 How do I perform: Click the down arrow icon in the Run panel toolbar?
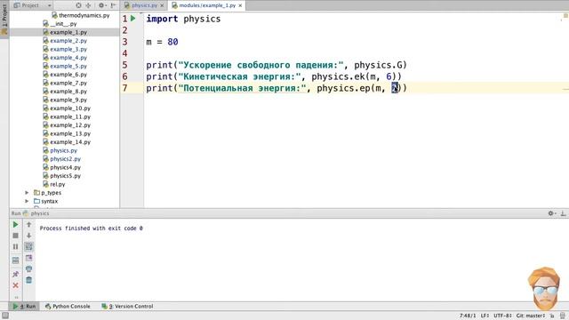click(29, 236)
